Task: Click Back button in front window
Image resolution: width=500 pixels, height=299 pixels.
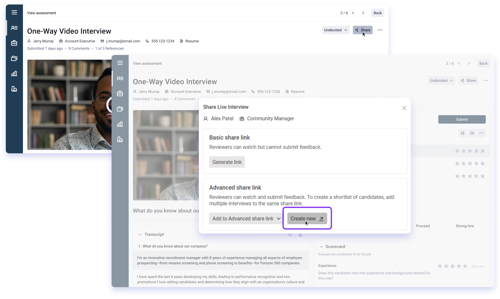Action: point(483,63)
